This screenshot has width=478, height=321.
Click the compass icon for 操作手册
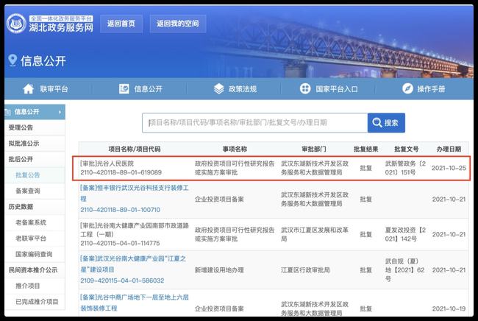point(407,89)
